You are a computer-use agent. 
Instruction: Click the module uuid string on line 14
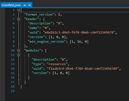coord(83,69)
